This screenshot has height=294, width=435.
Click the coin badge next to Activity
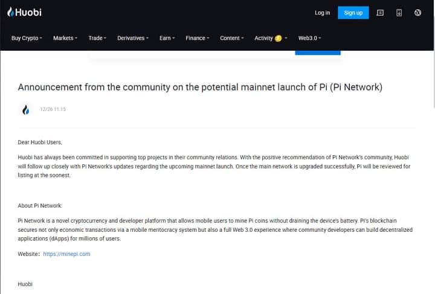[x=278, y=38]
